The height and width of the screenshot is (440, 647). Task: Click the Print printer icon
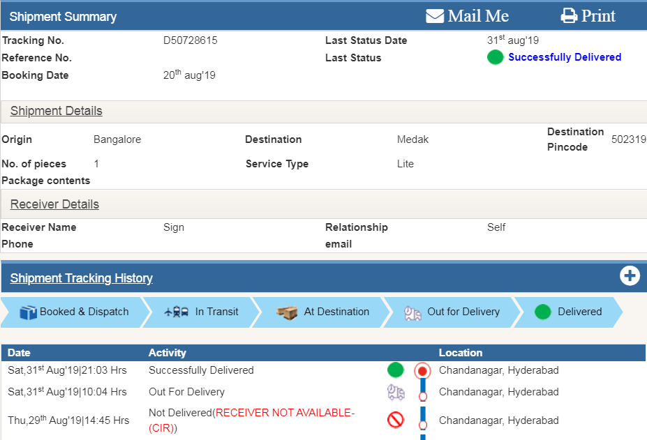coord(570,16)
